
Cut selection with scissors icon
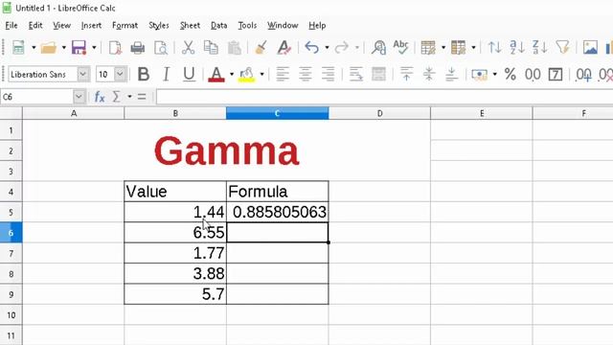click(188, 48)
